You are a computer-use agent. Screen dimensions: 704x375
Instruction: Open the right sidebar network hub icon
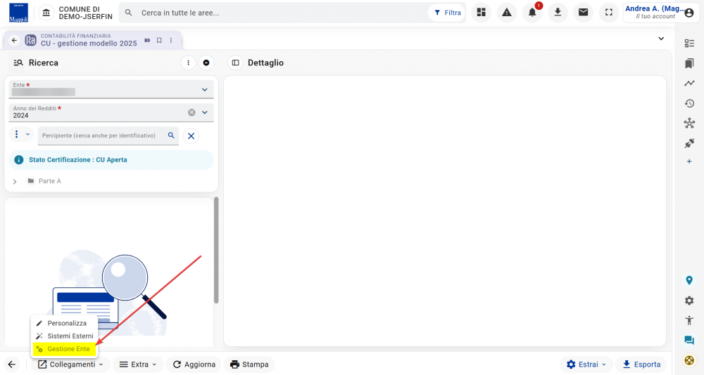pos(689,123)
